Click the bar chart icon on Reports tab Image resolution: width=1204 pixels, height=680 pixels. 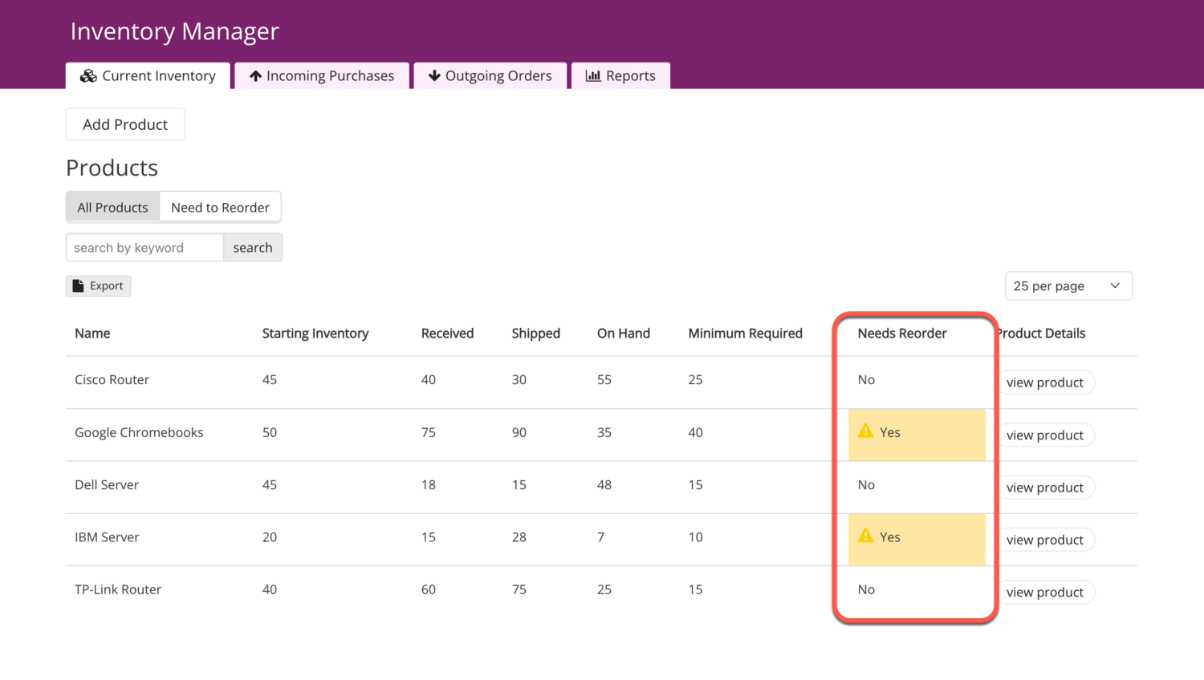pos(592,75)
